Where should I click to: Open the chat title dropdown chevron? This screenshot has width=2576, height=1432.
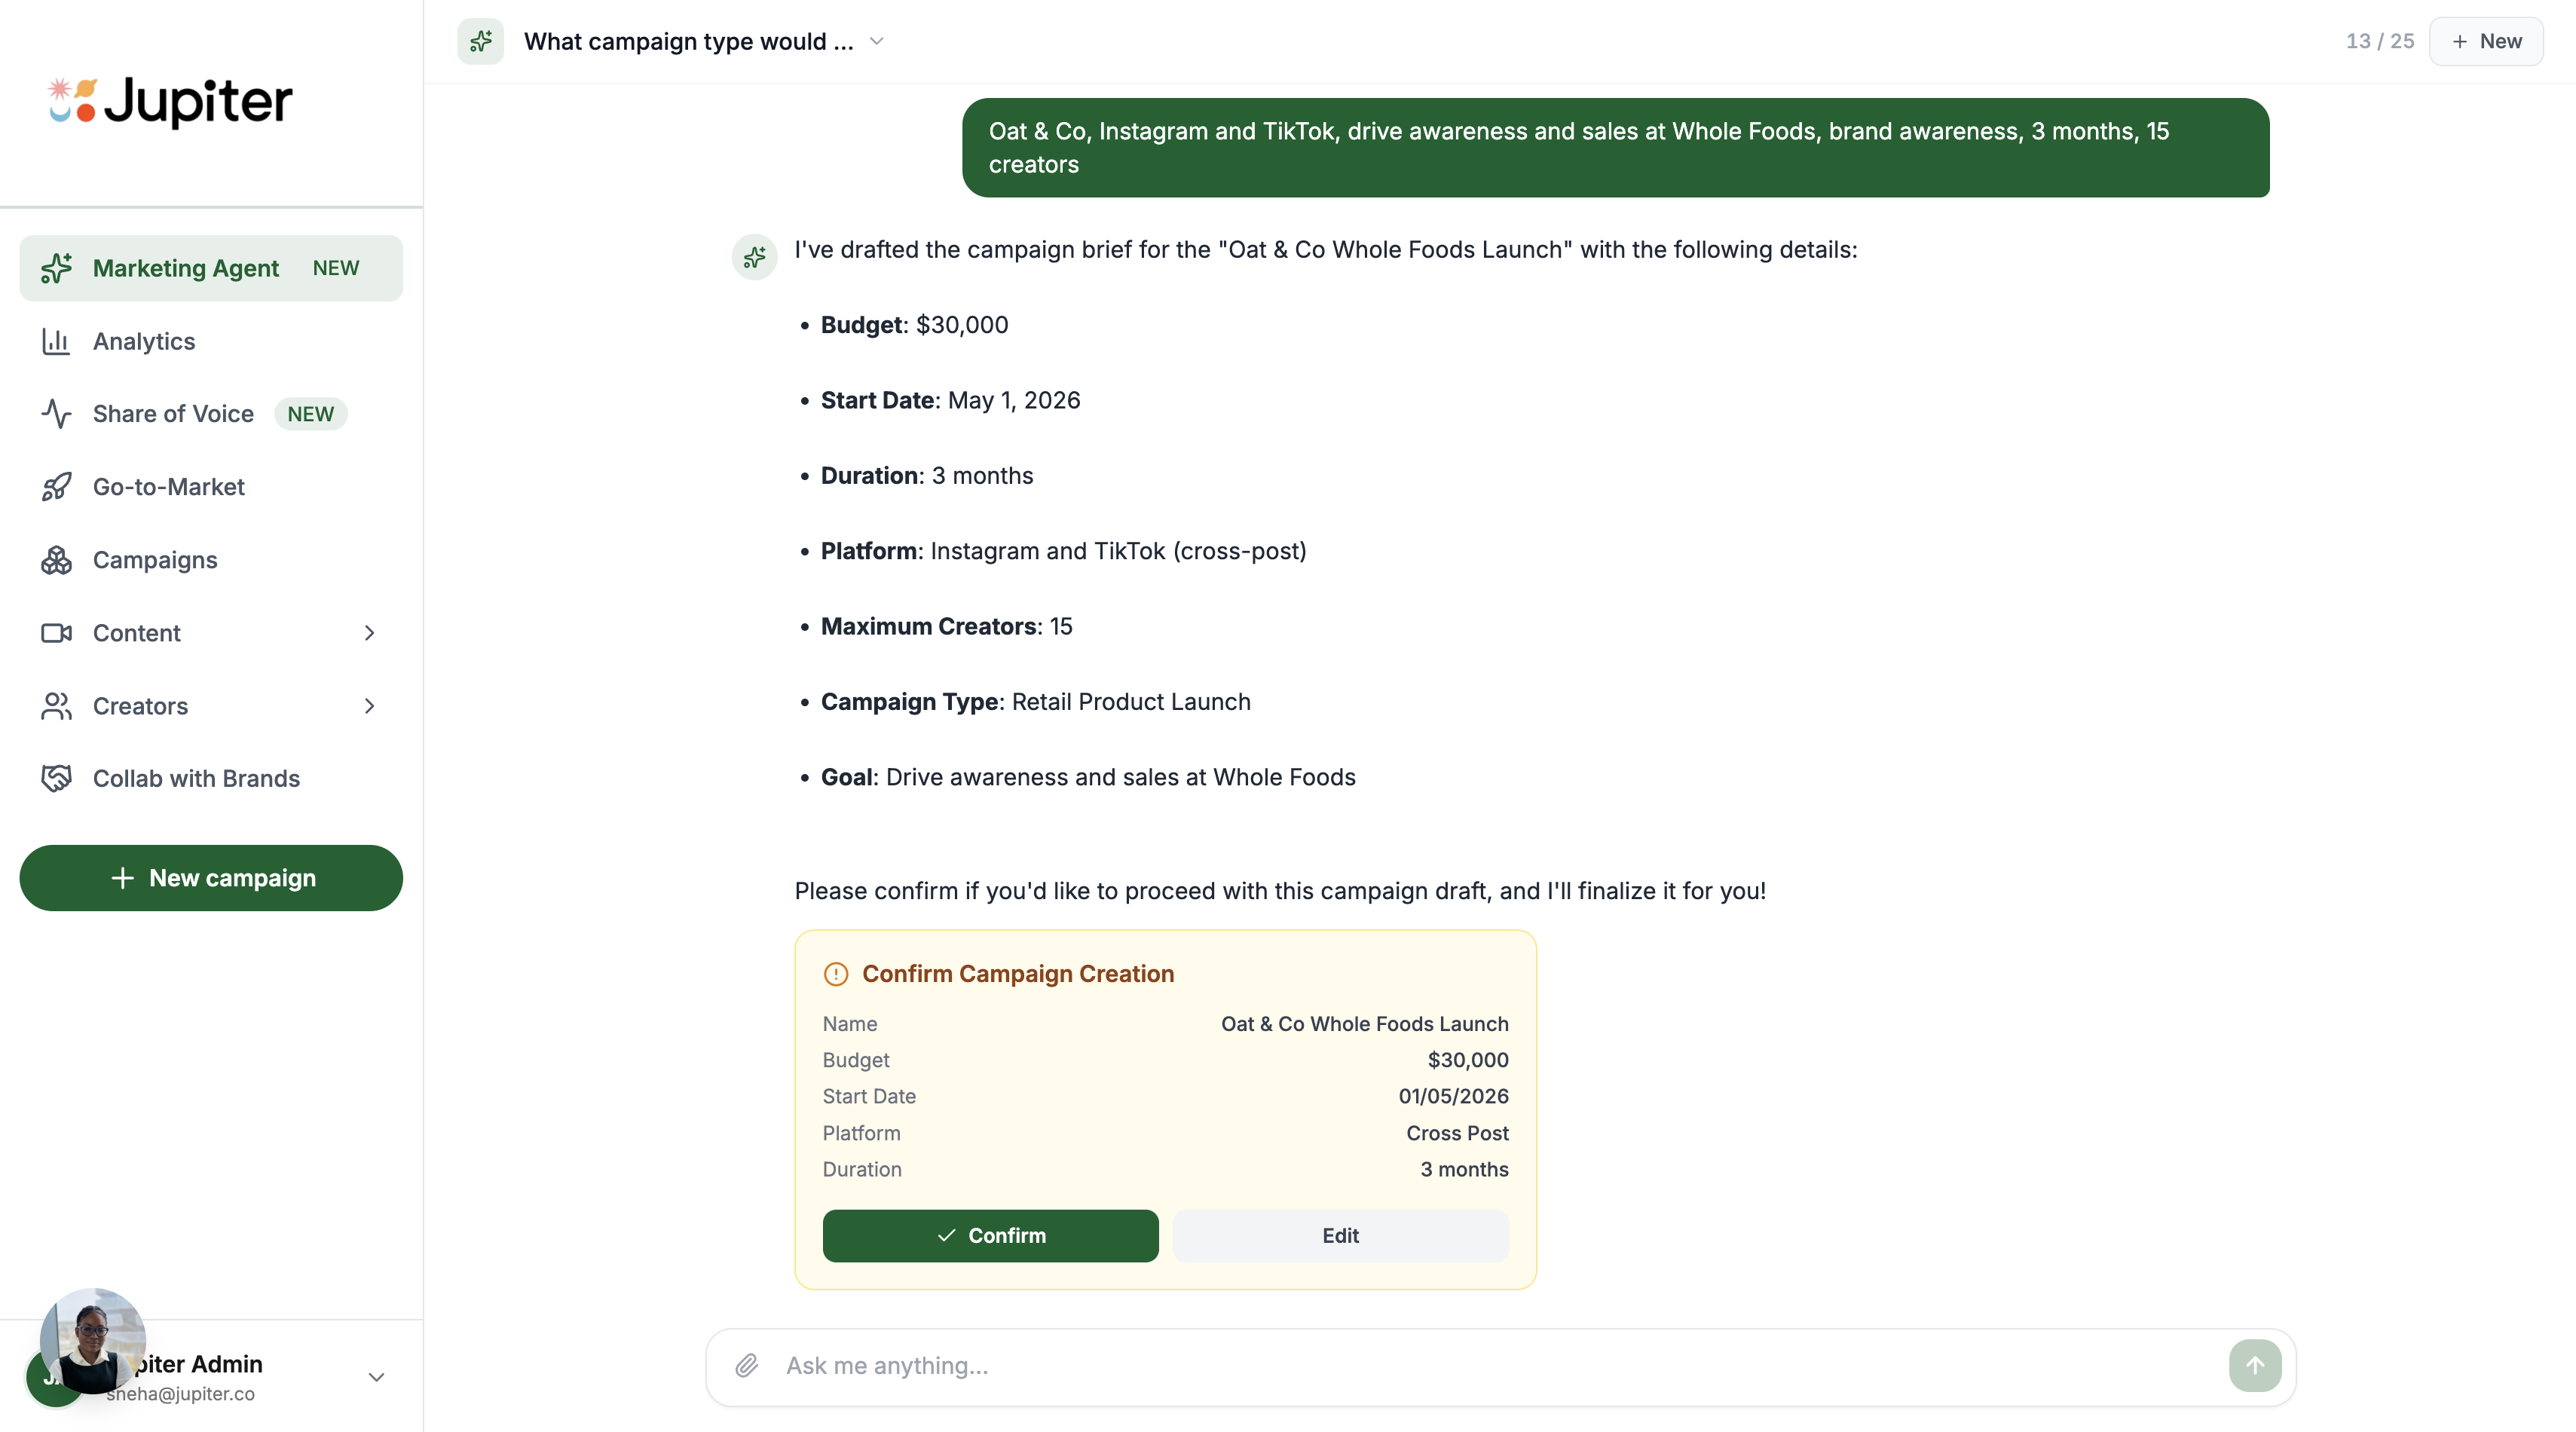tap(877, 42)
